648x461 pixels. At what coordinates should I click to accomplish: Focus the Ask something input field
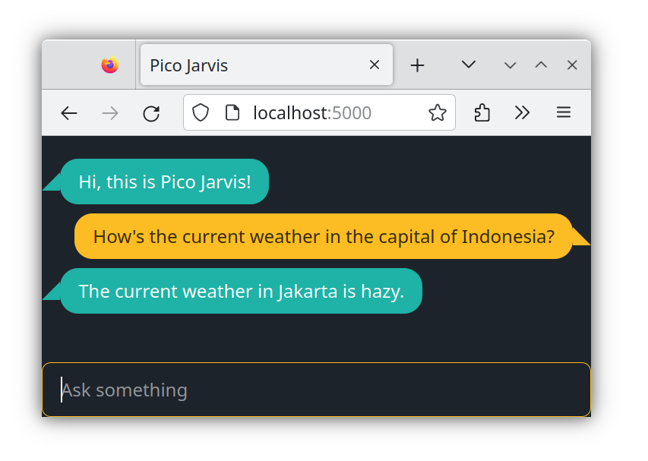click(x=317, y=390)
